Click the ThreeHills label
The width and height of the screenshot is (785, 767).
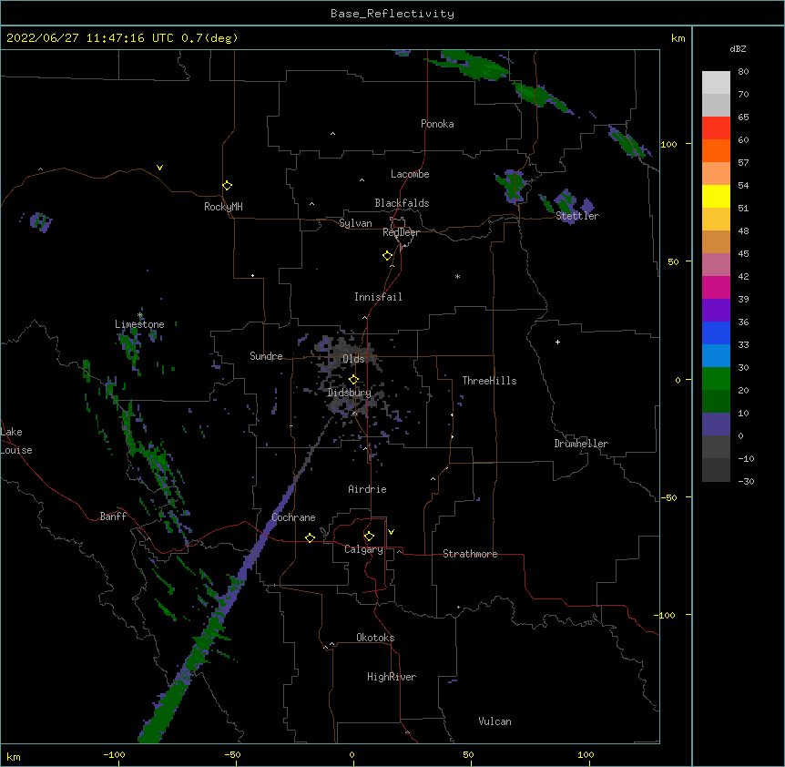pyautogui.click(x=489, y=381)
